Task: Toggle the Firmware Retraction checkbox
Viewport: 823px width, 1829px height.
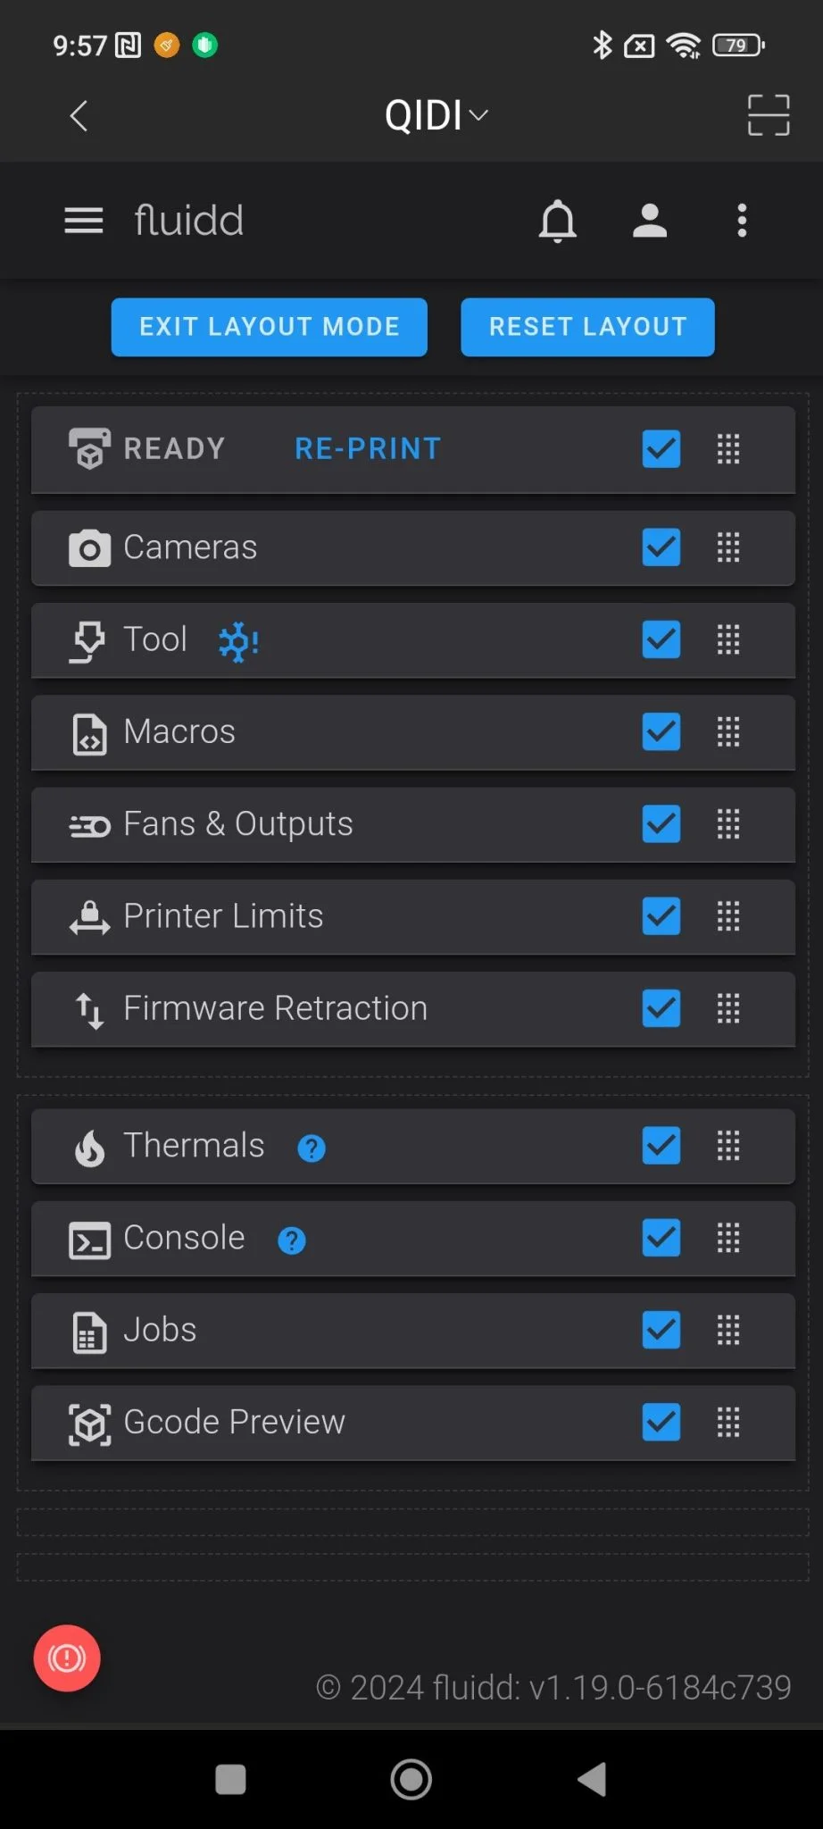Action: point(661,1008)
